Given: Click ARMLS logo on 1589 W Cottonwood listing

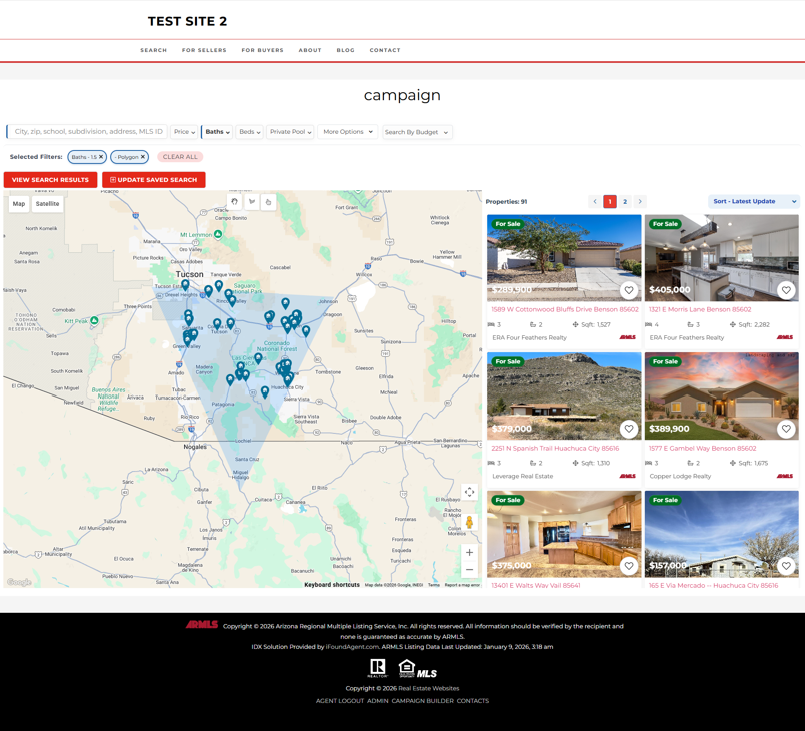Looking at the screenshot, I should click(x=628, y=337).
